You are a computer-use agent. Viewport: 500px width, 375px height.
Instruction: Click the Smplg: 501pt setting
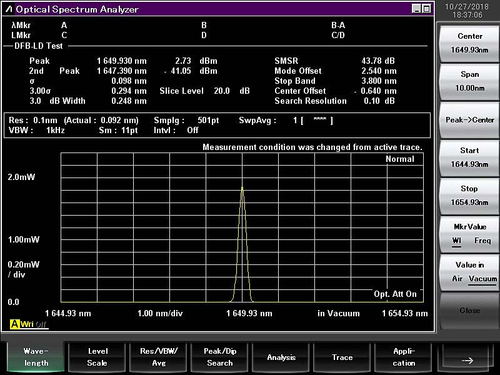[186, 120]
